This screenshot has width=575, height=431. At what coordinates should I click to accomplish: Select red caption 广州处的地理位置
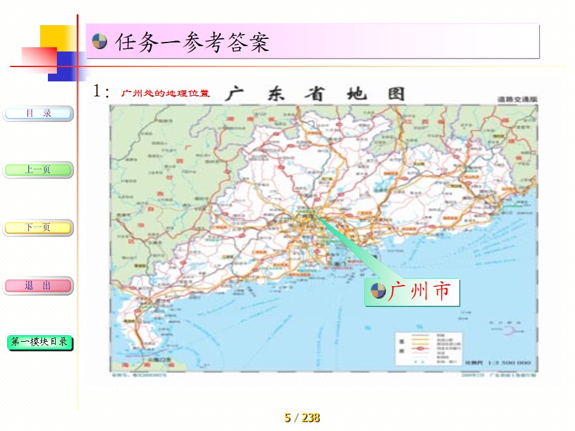point(165,93)
